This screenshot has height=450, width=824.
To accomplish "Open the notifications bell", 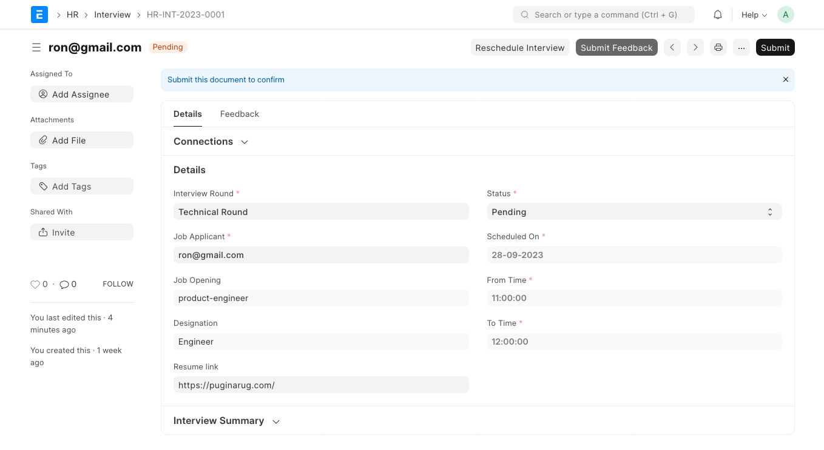I will coord(717,15).
